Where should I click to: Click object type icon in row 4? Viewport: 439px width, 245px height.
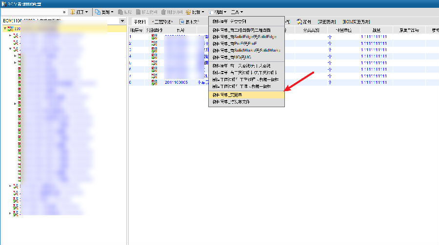point(154,56)
